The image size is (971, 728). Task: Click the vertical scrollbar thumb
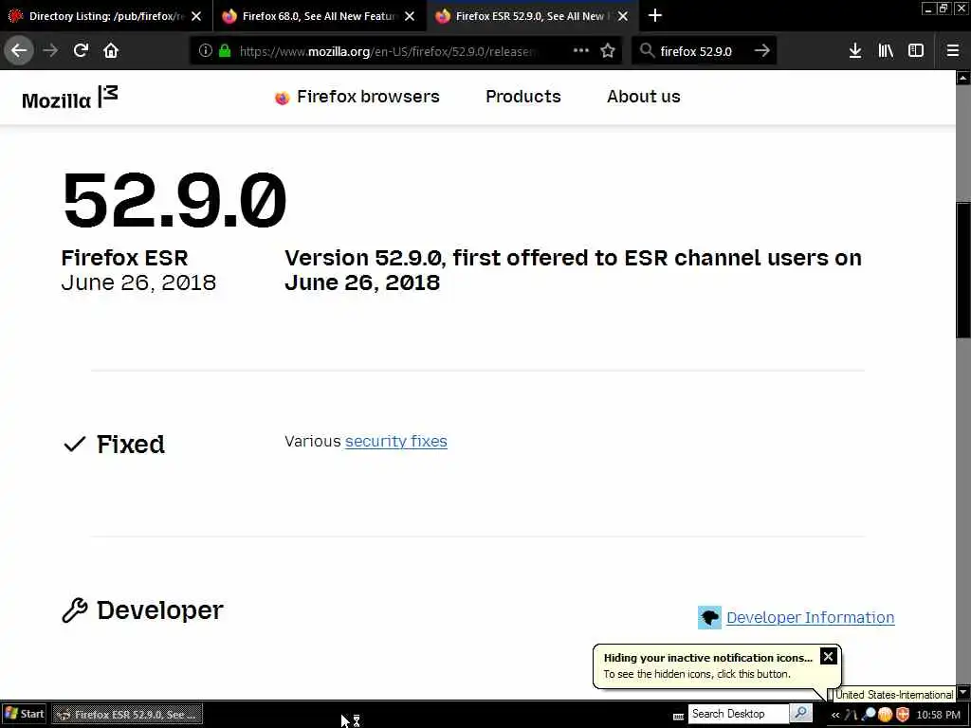pos(963,269)
